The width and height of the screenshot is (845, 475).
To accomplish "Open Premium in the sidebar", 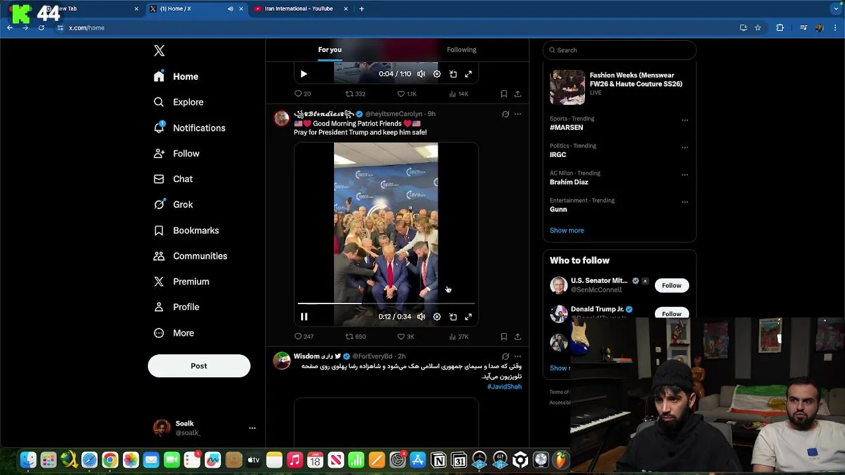I will (181, 282).
